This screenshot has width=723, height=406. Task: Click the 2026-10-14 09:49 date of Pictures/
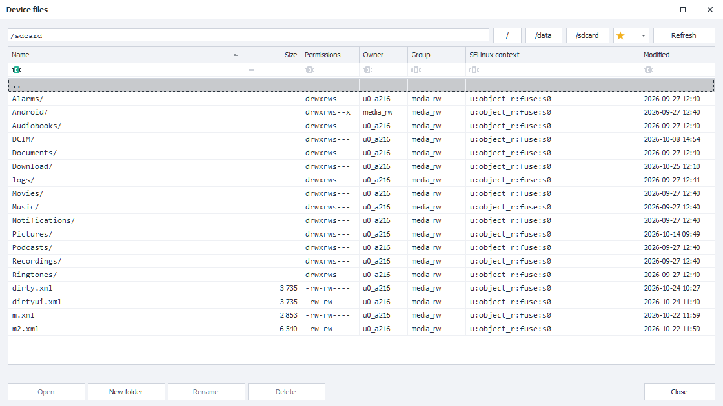(x=672, y=234)
